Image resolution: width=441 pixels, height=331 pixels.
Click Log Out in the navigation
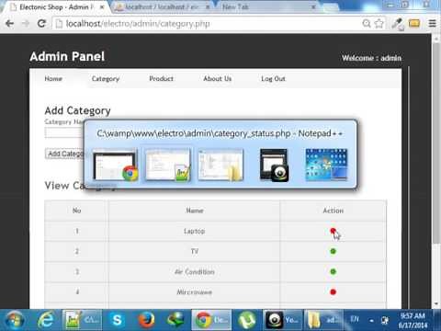(x=273, y=79)
